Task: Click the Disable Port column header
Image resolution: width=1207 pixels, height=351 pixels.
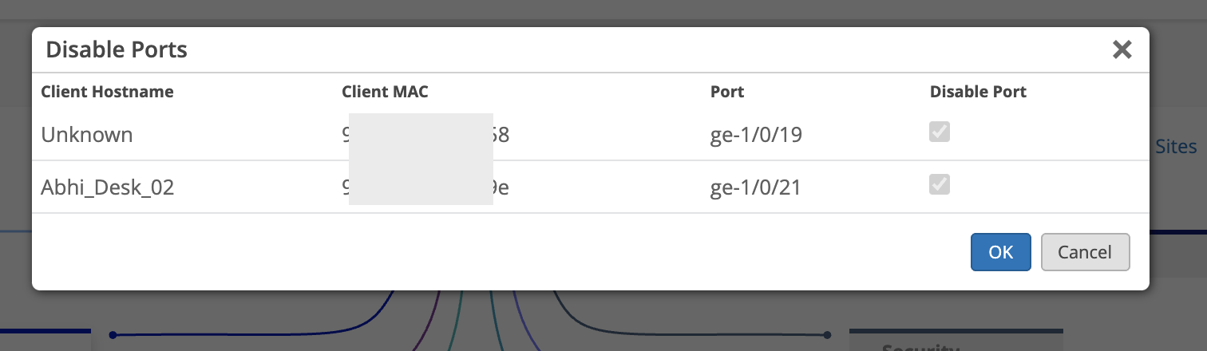Action: click(978, 92)
